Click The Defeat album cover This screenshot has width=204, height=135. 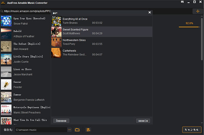tap(6, 46)
